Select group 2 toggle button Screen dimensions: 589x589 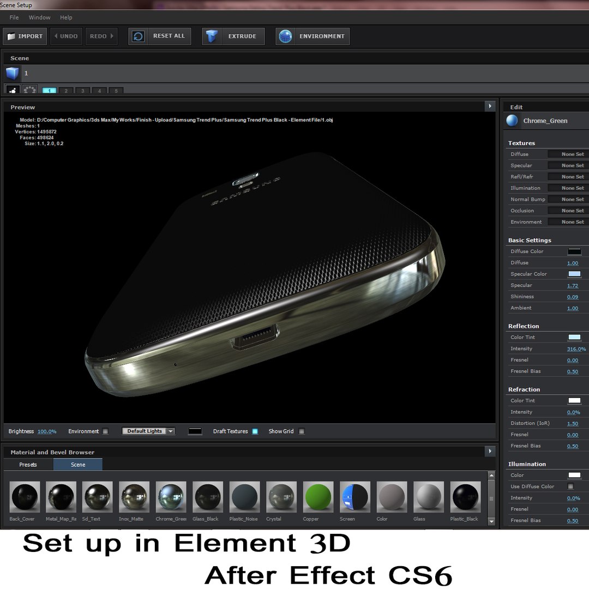tap(66, 91)
